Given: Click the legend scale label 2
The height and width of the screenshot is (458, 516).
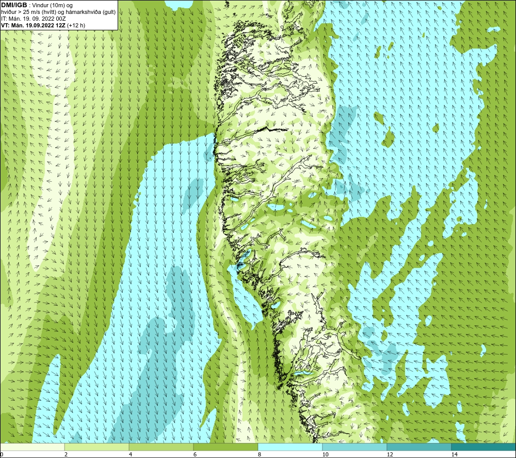Looking at the screenshot, I should [66, 454].
